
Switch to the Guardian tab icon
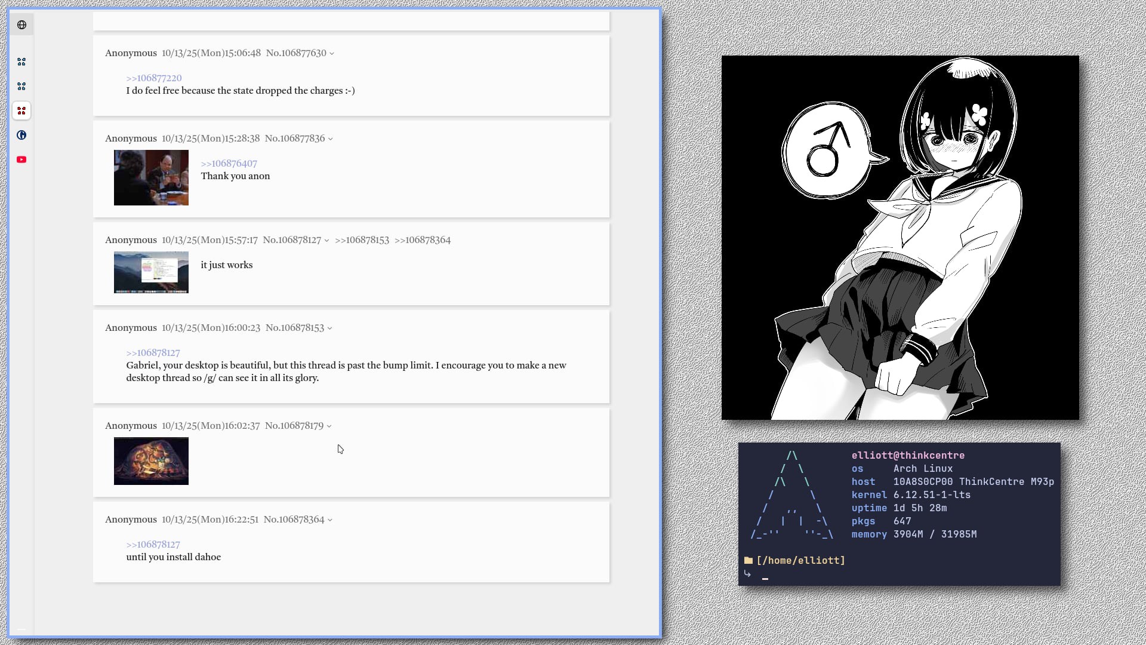pos(21,136)
